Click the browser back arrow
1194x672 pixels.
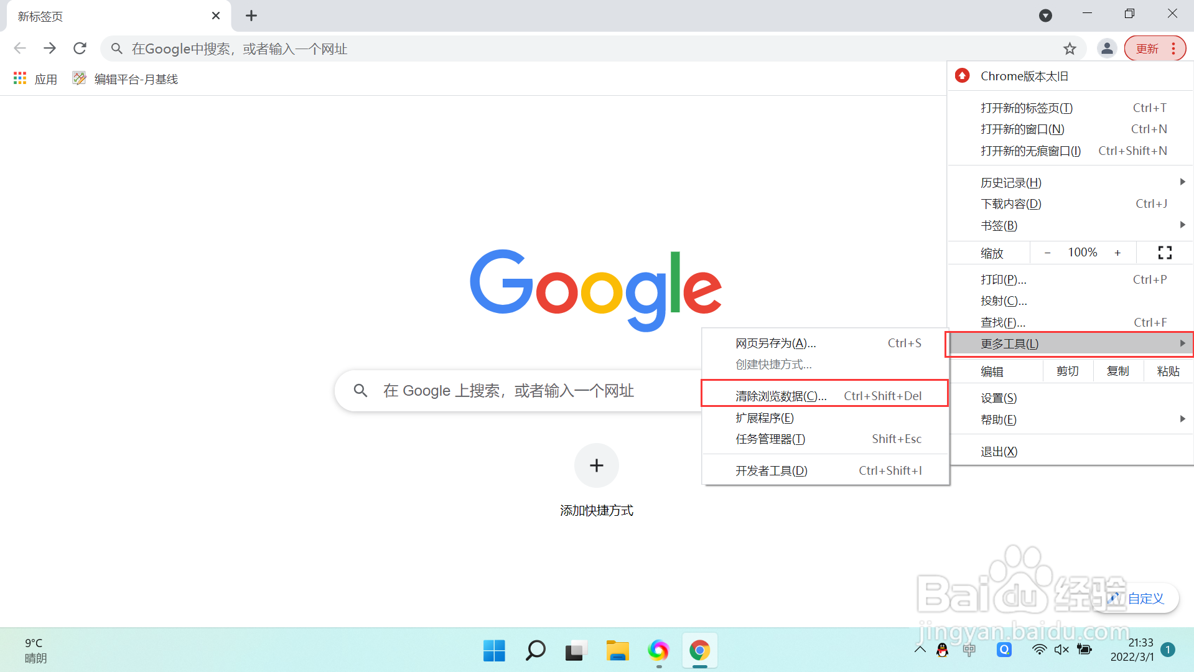(20, 49)
